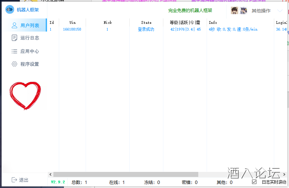Click the robot framework logo icon
Viewport: 289px width, 188px height.
[x=10, y=10]
